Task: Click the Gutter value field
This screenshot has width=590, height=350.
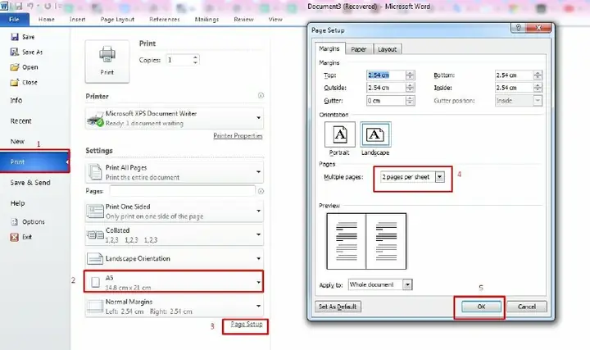Action: click(386, 101)
